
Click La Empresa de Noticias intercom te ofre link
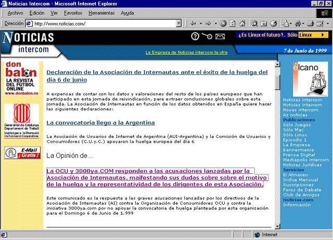point(186,52)
